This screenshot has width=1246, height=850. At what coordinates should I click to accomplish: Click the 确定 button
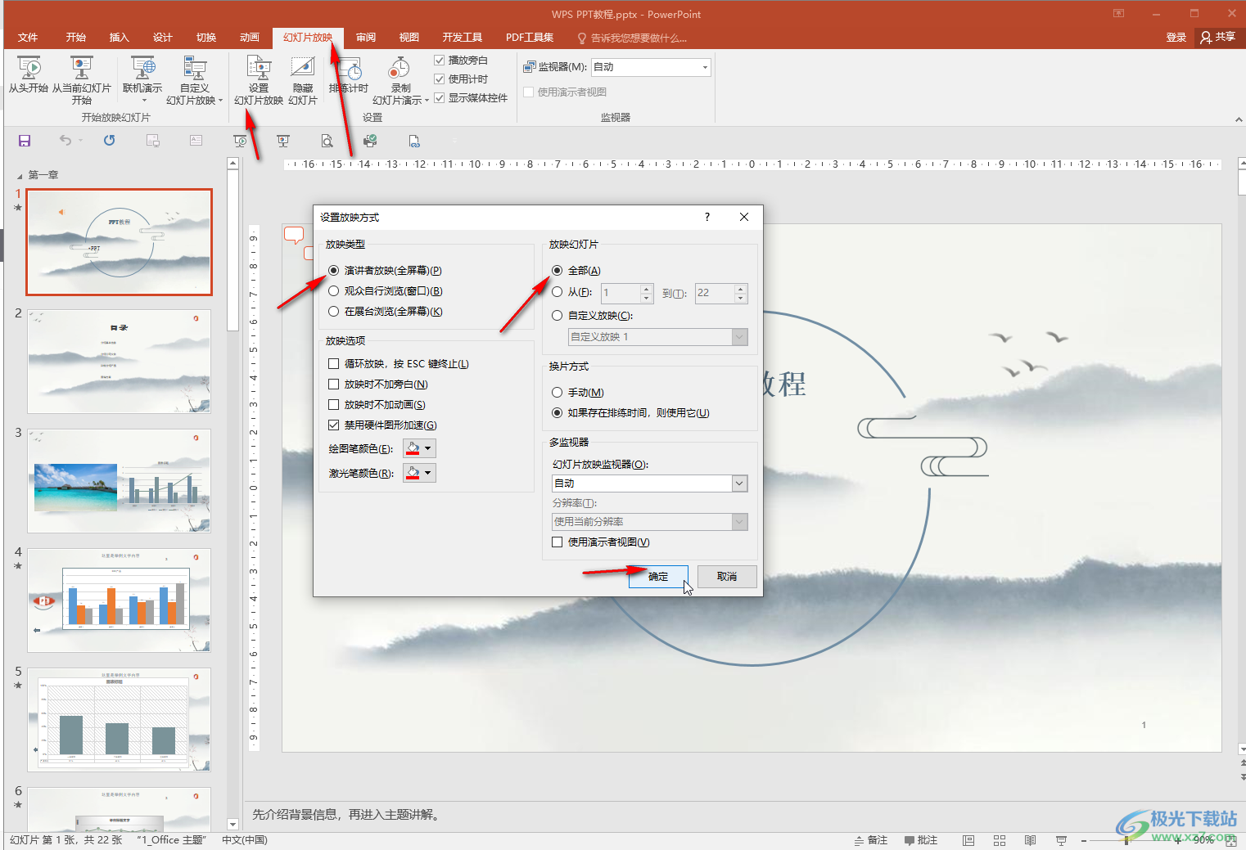coord(658,577)
